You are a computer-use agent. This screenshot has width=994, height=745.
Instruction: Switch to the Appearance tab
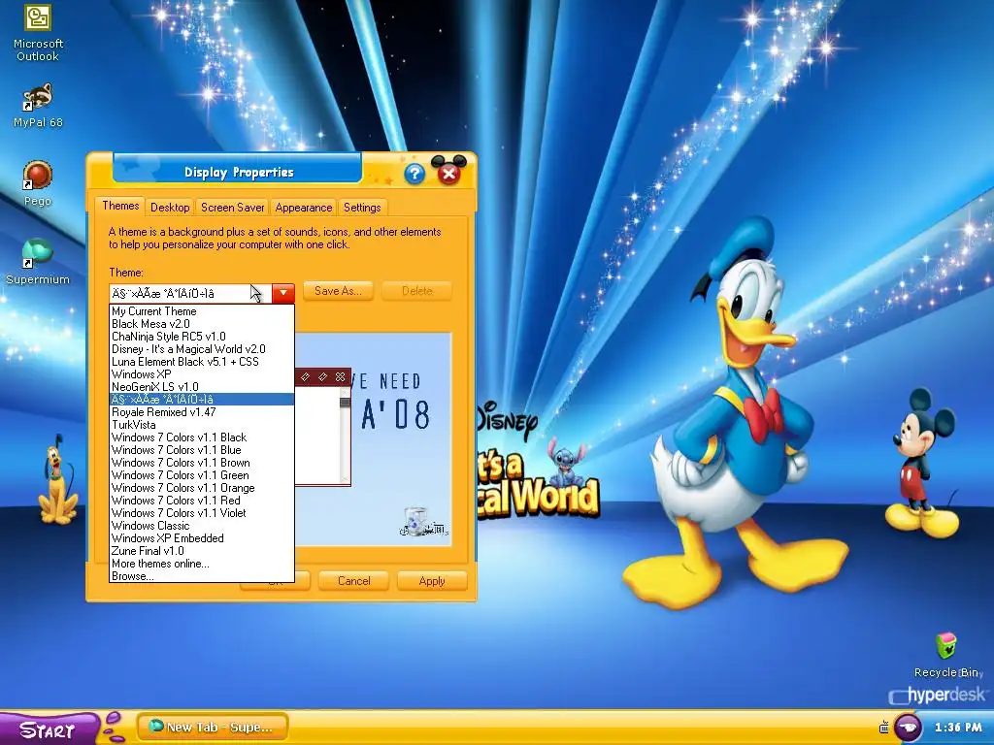pos(304,208)
